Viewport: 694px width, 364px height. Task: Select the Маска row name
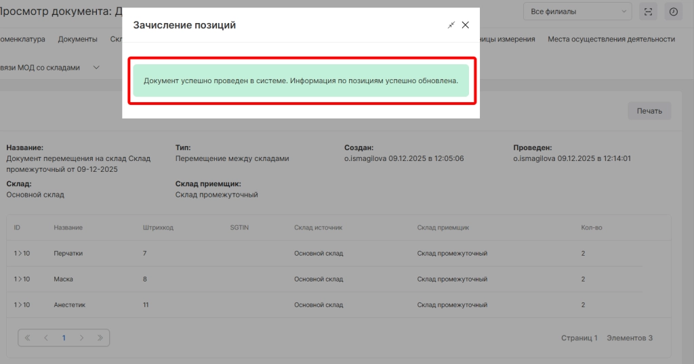[63, 279]
